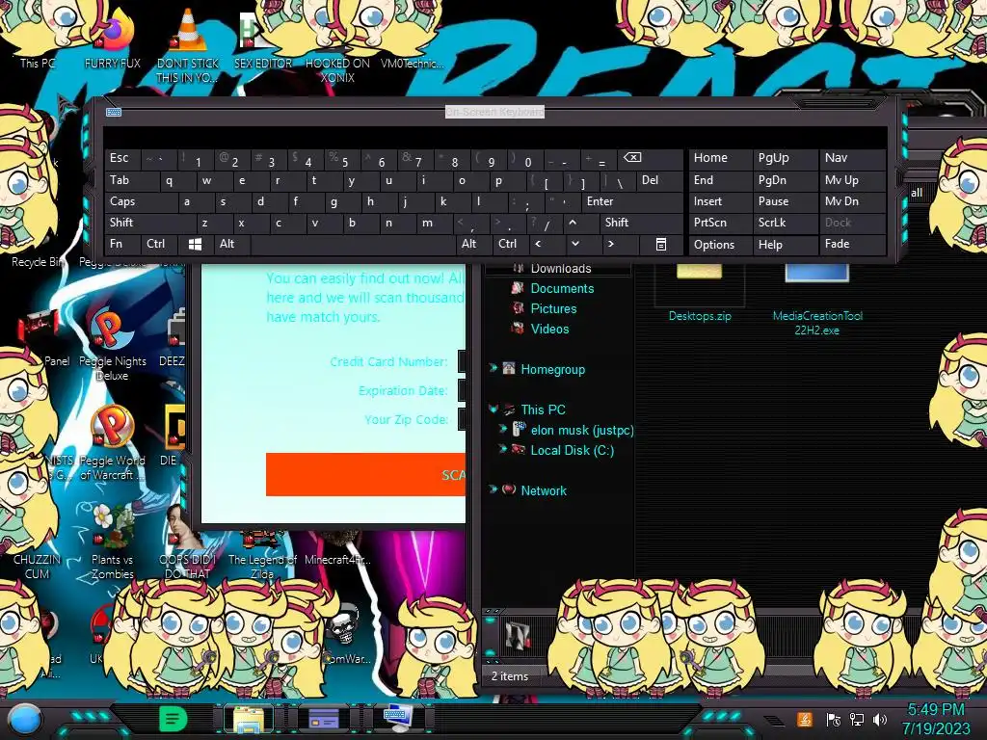Click the Mv Dn keyboard key
Image resolution: width=987 pixels, height=740 pixels.
[x=852, y=202]
